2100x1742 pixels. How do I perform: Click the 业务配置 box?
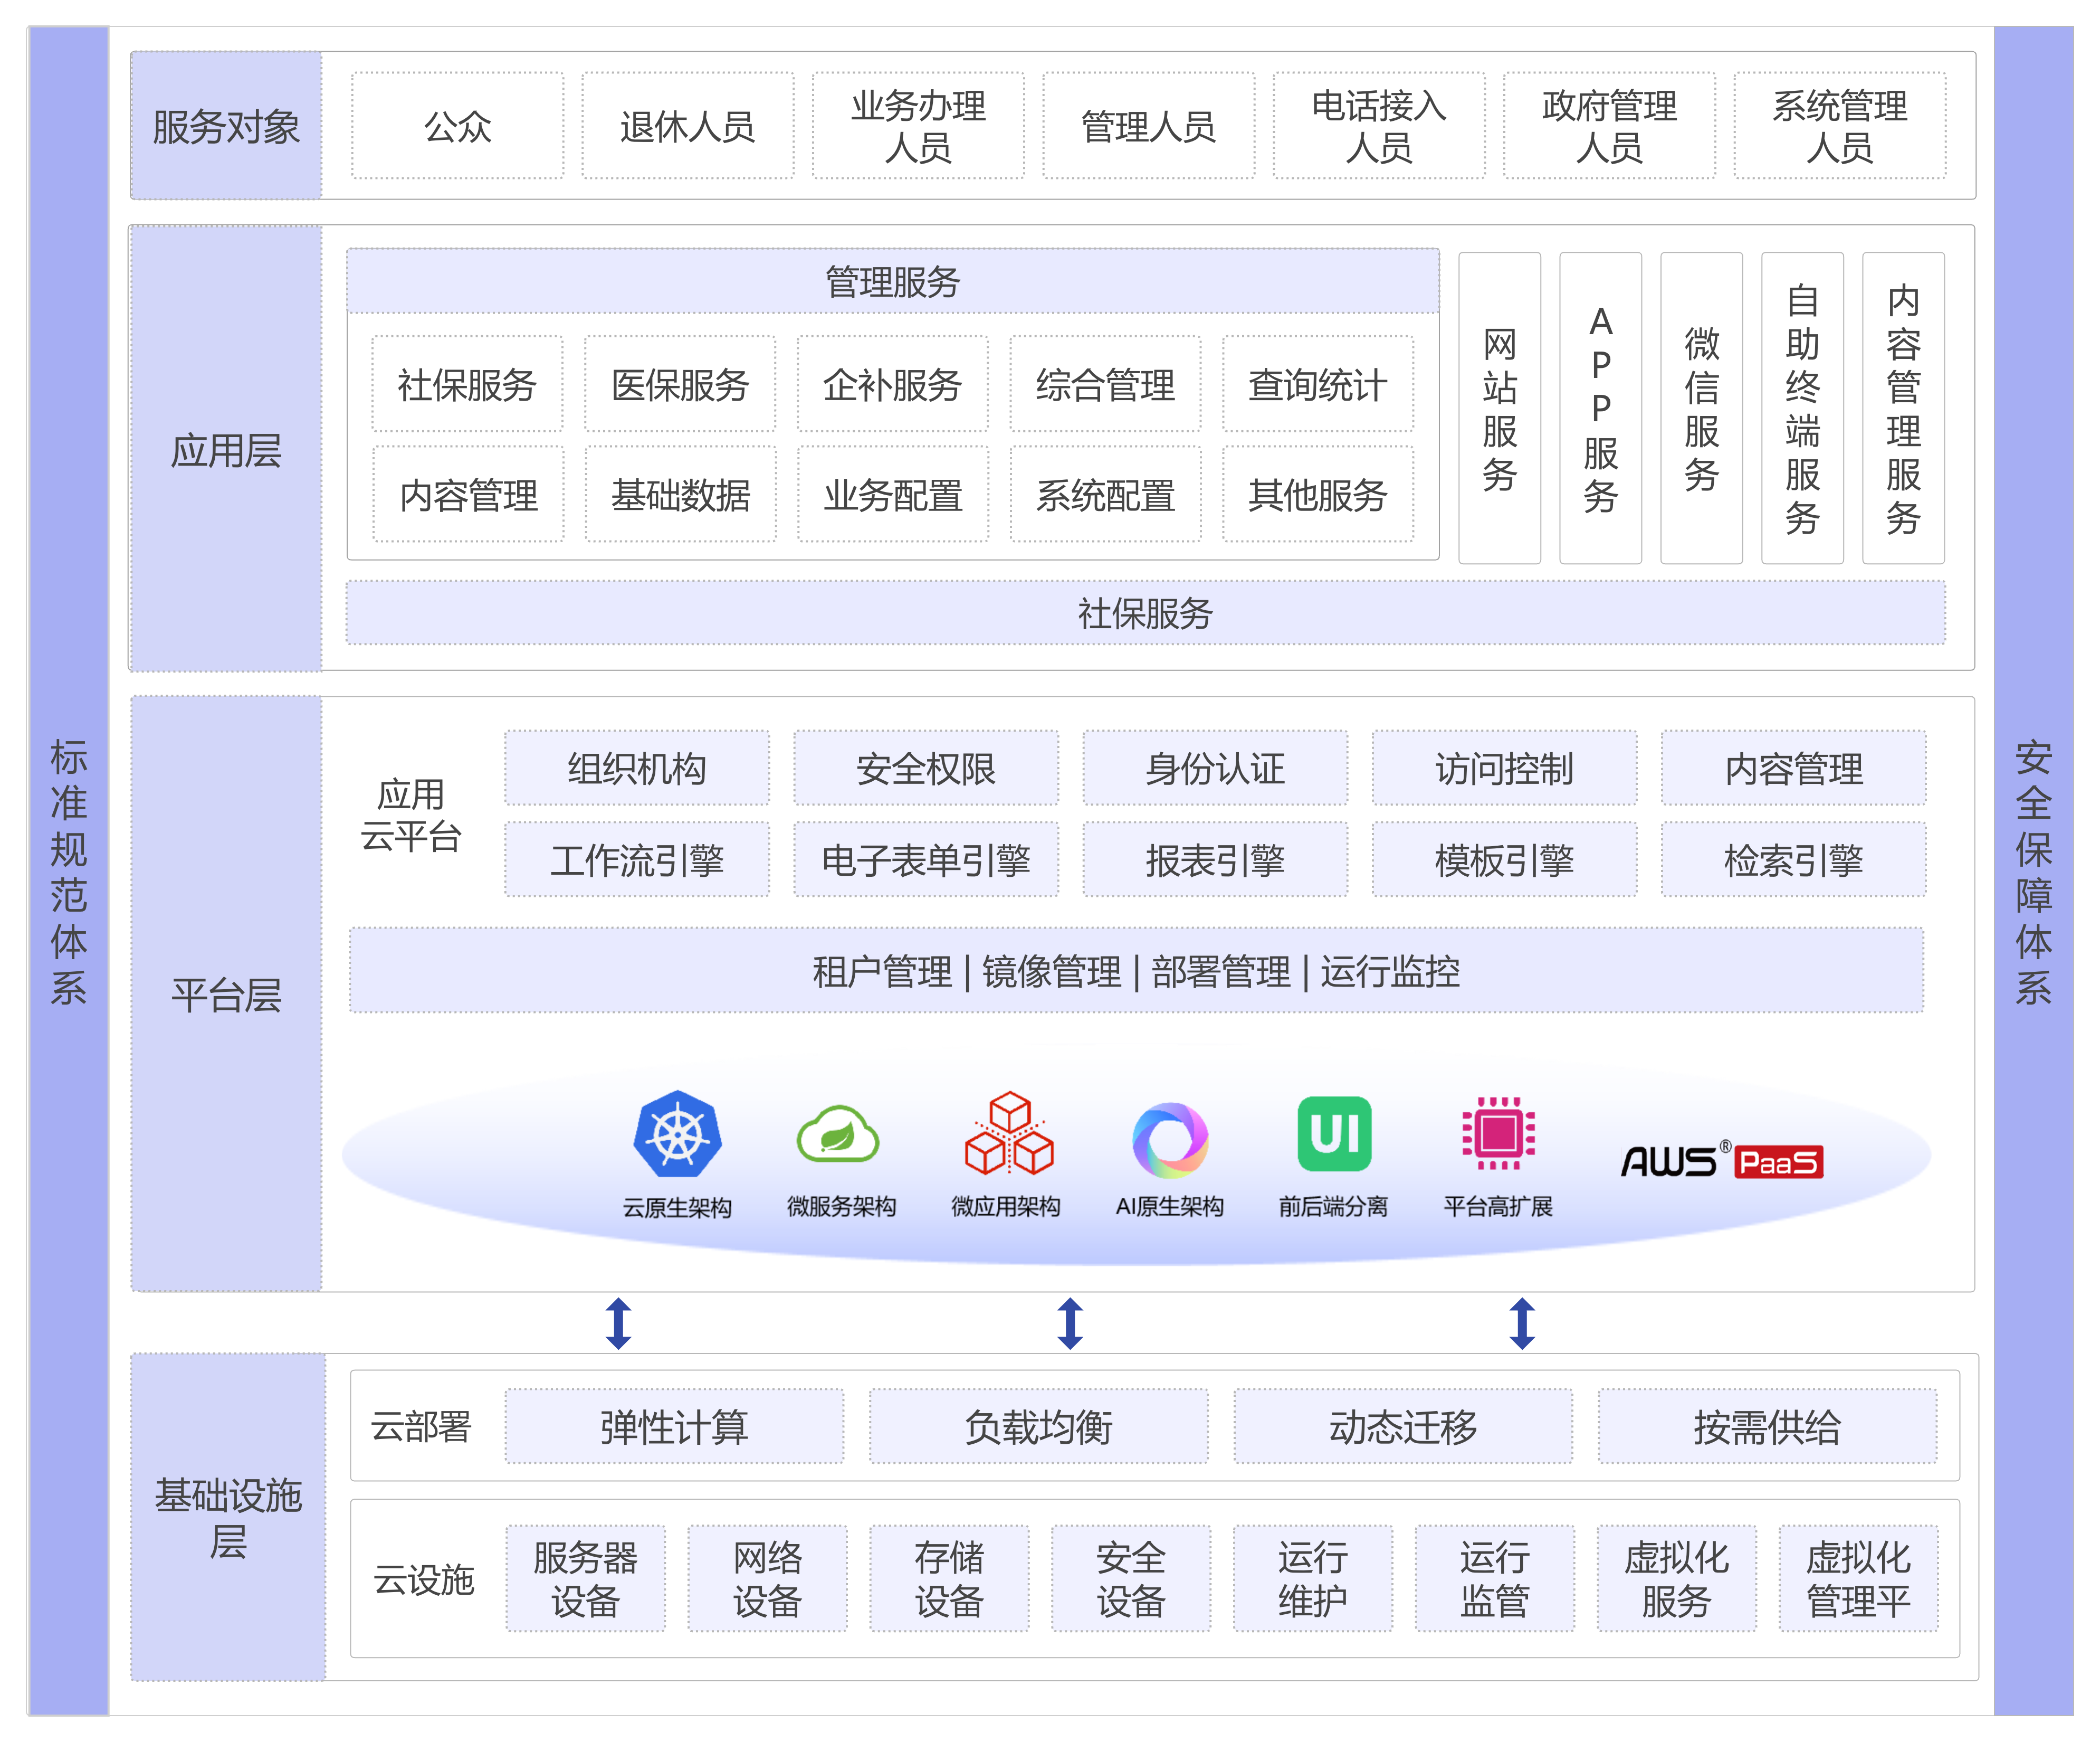click(893, 494)
